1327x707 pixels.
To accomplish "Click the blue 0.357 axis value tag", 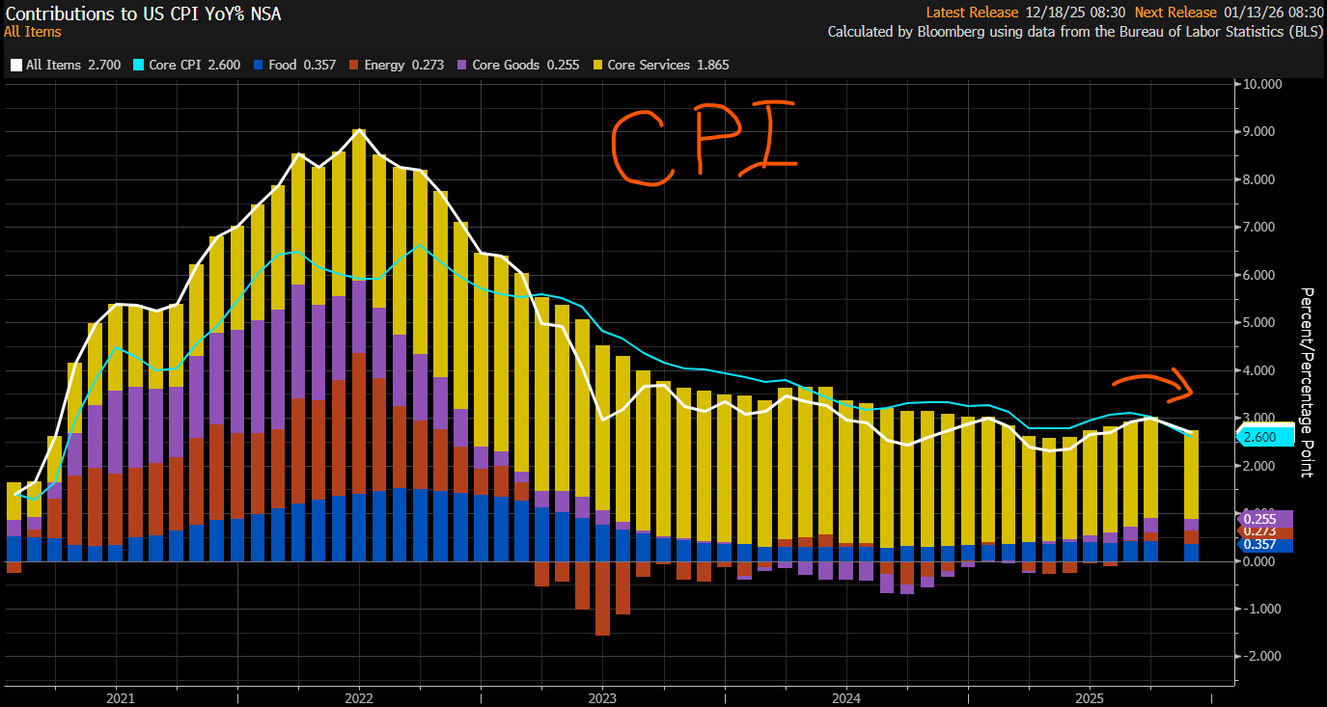I will click(x=1263, y=545).
